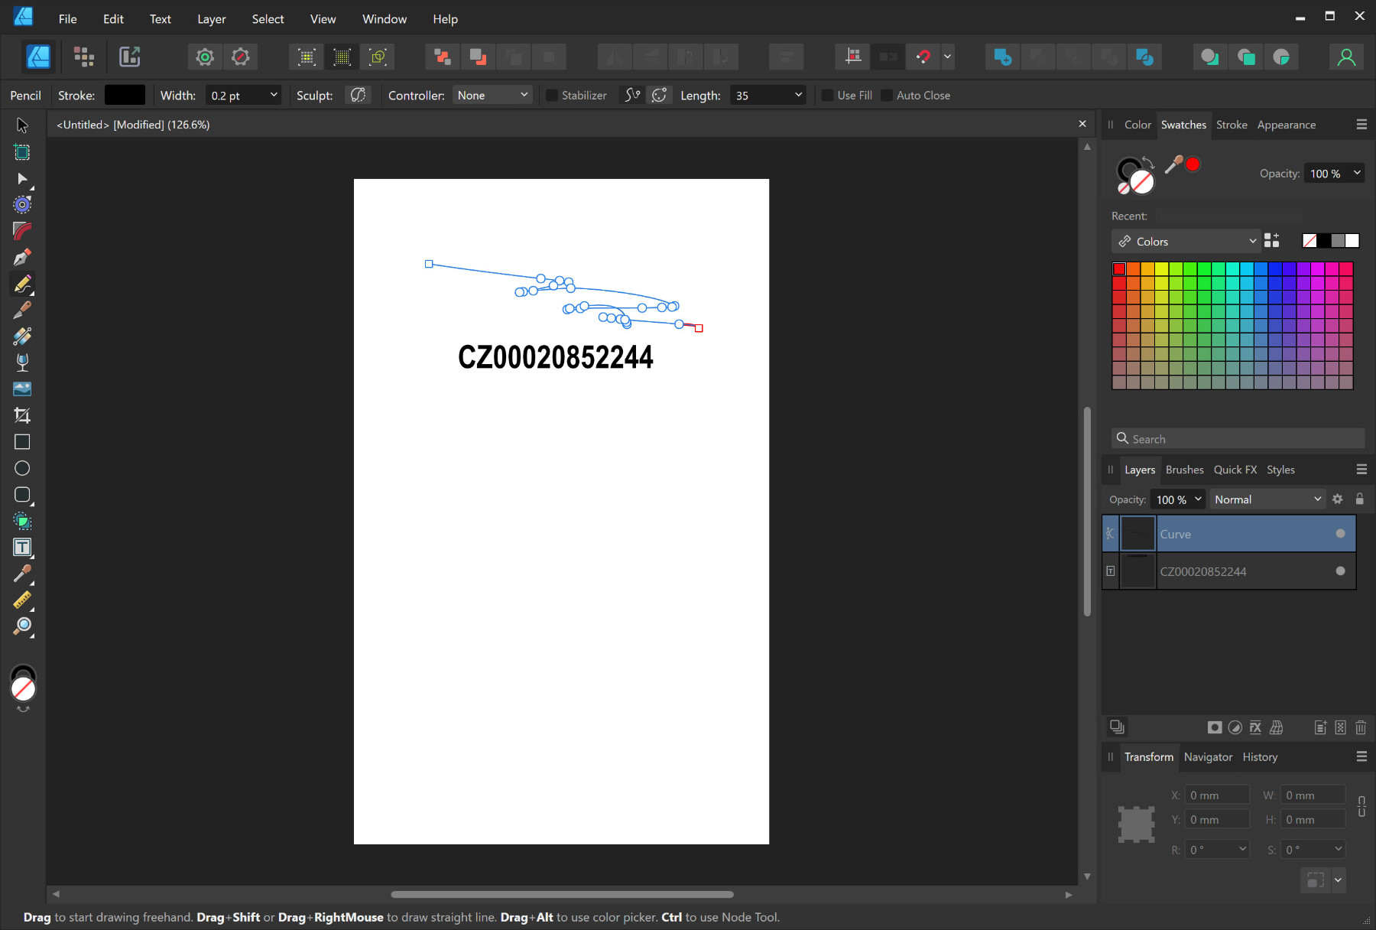Open the Normal blend mode dropdown
The image size is (1376, 930).
pos(1267,499)
